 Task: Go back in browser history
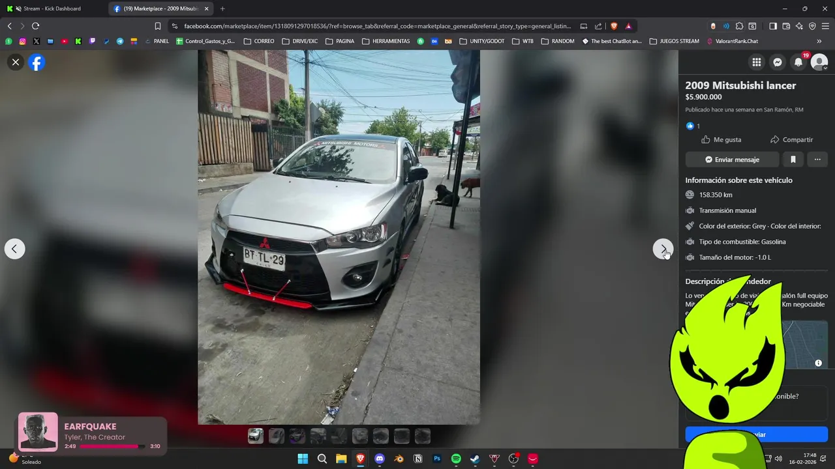(9, 26)
